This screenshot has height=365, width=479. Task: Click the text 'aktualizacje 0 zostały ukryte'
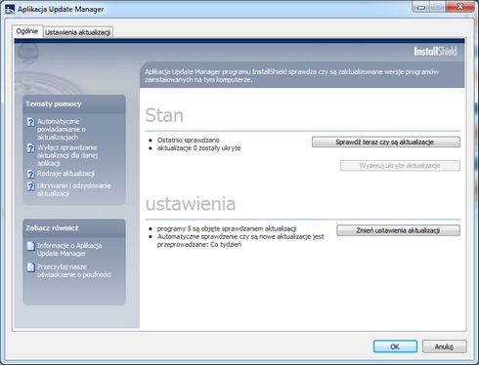198,148
